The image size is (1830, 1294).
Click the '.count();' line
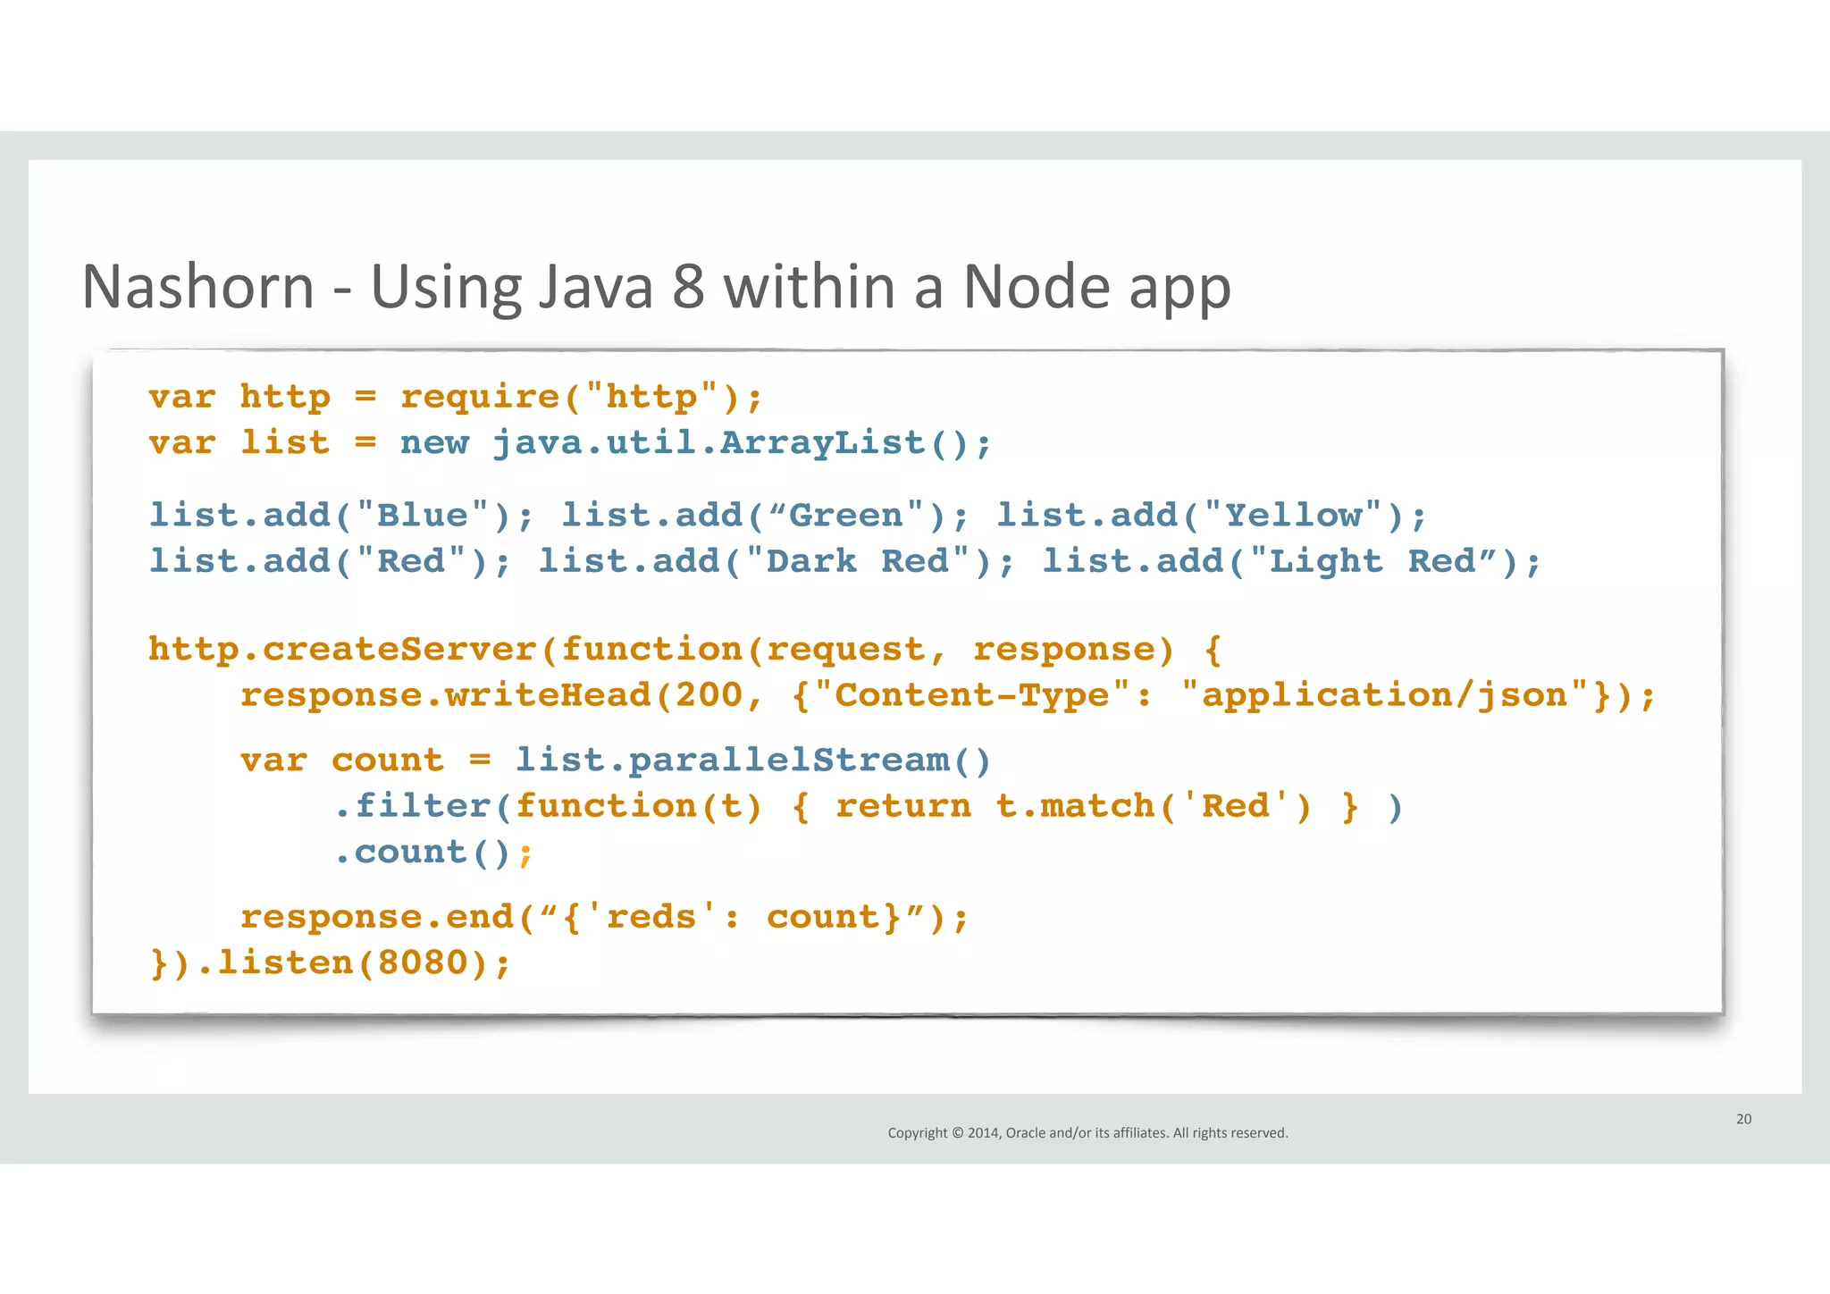click(x=433, y=853)
